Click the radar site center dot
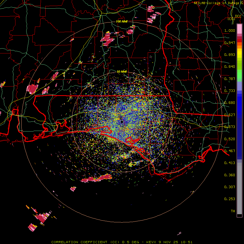This screenshot has height=244, width=244. pyautogui.click(x=122, y=122)
